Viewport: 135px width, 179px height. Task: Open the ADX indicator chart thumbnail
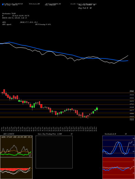tap(16, 146)
